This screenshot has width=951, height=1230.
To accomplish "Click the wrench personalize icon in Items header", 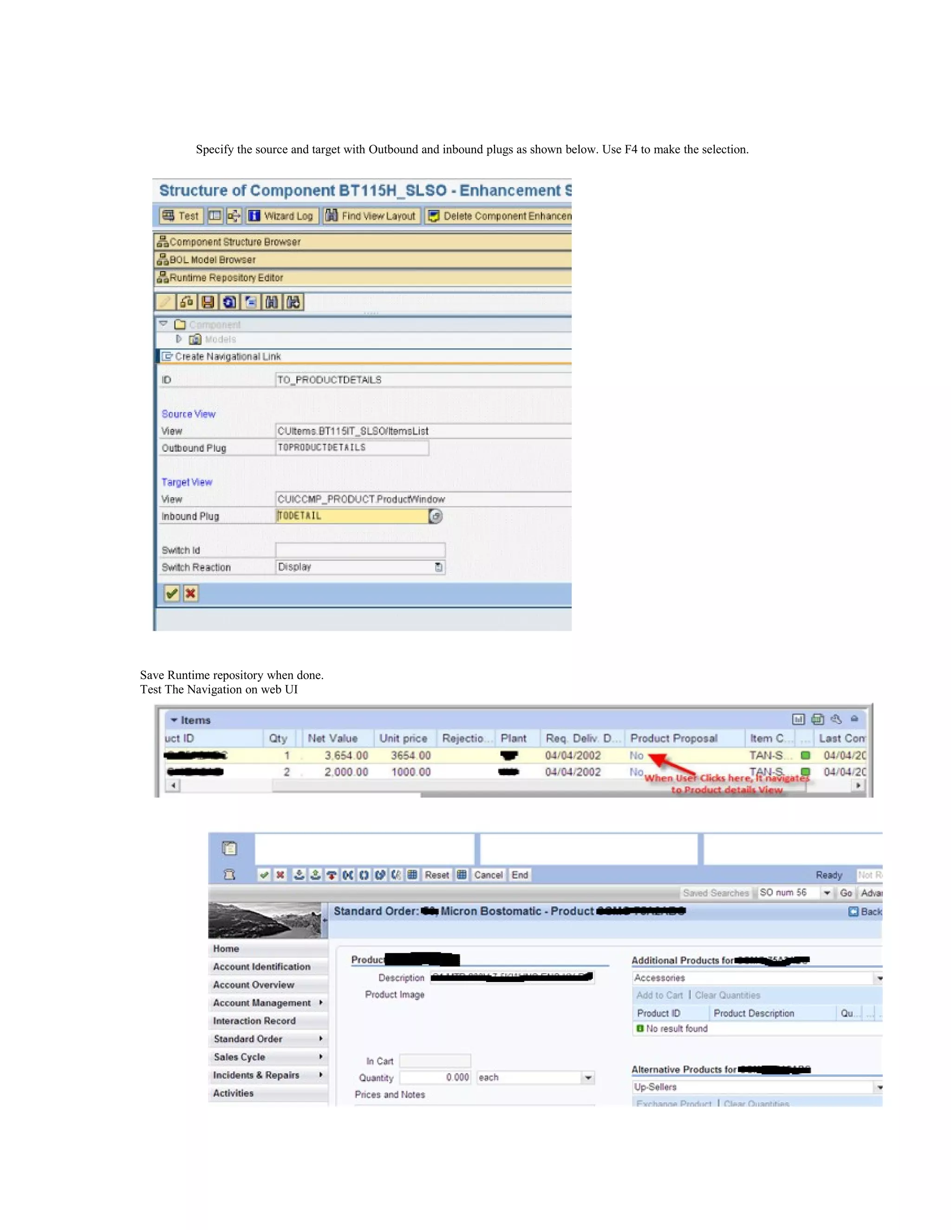I will tap(836, 719).
